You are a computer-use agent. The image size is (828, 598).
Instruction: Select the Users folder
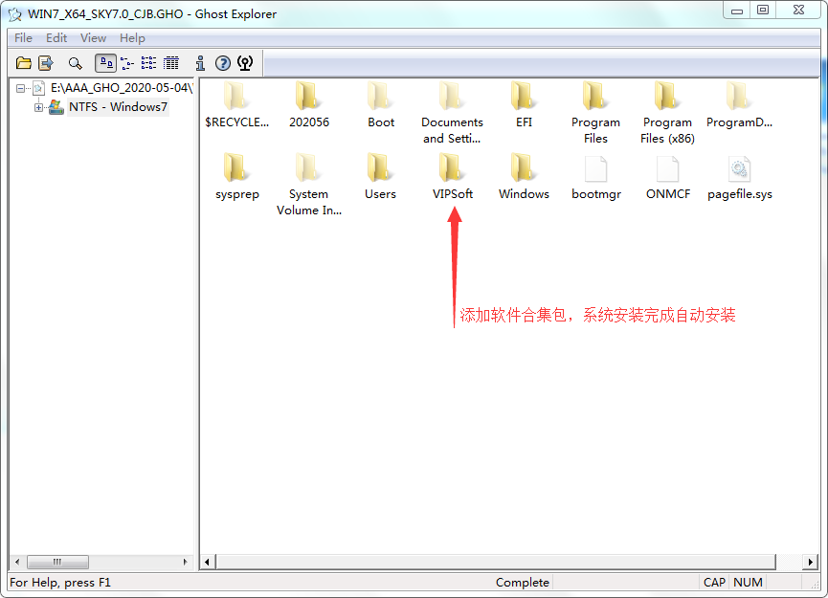coord(380,178)
